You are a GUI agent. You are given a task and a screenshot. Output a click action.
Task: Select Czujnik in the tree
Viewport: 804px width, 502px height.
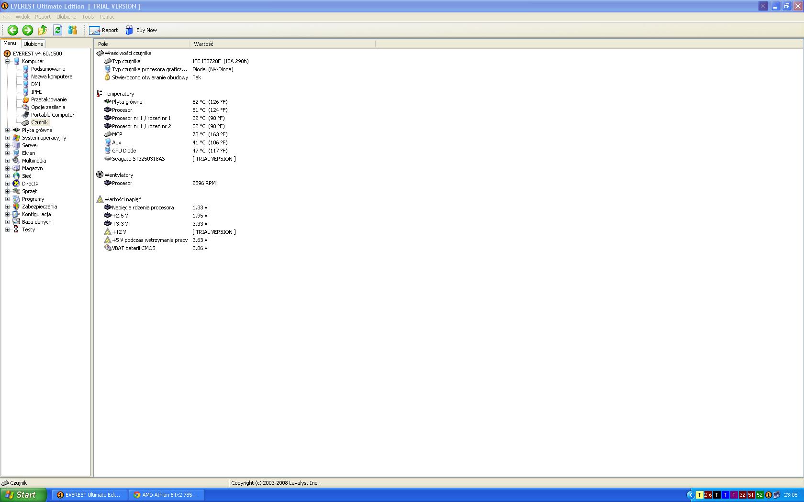pos(40,122)
